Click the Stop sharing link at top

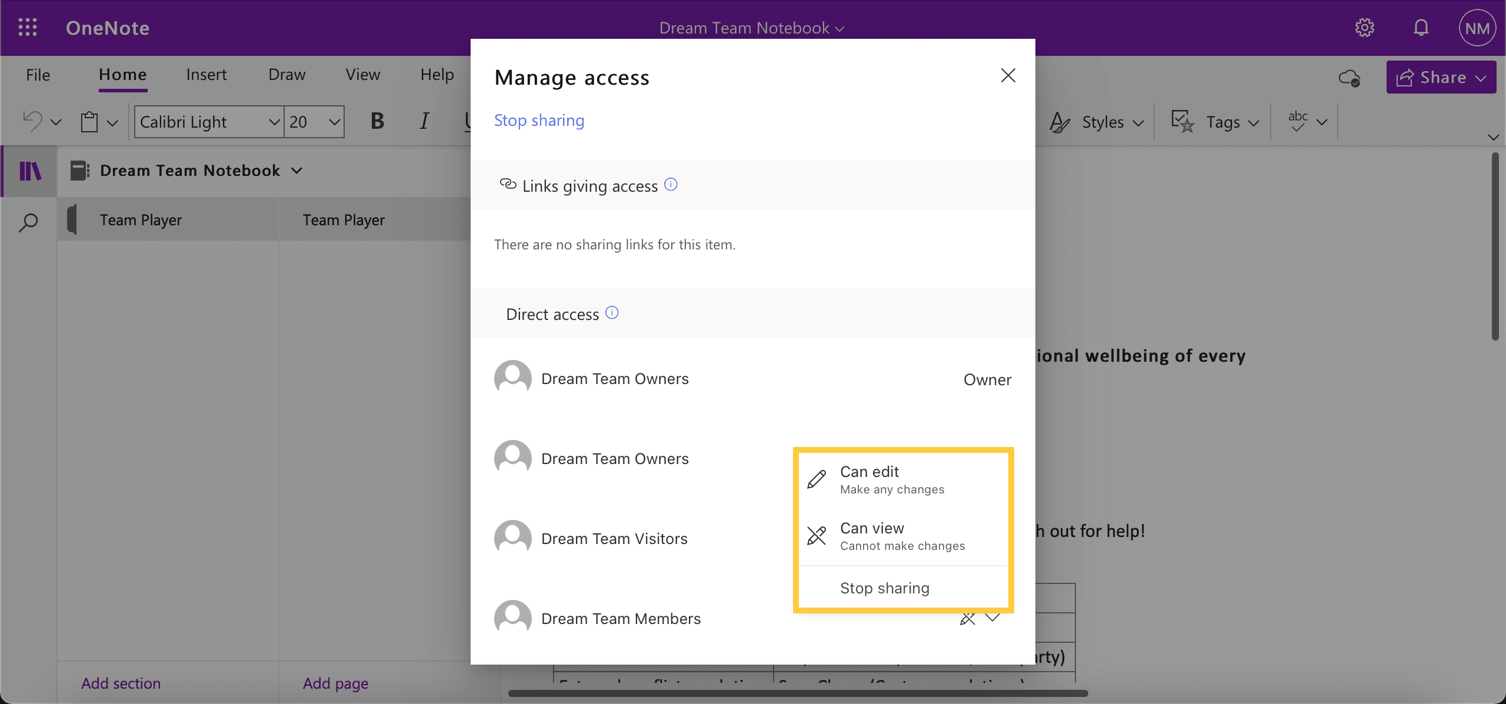[x=539, y=120]
